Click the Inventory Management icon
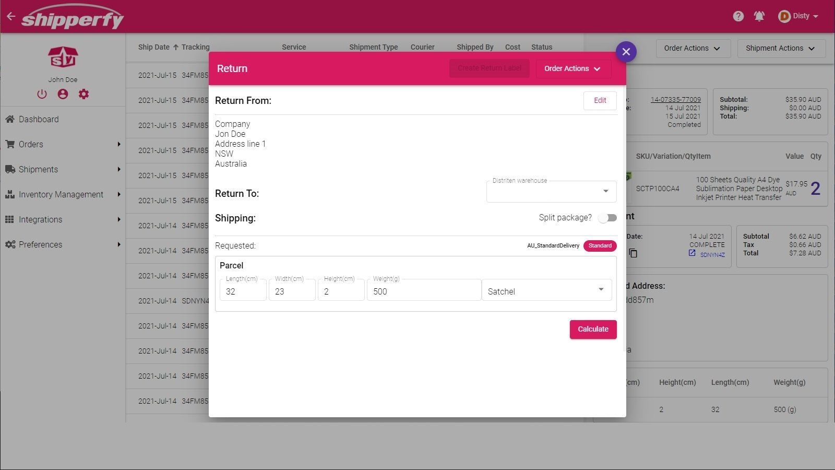Screen dimensions: 835x470 click(x=10, y=194)
